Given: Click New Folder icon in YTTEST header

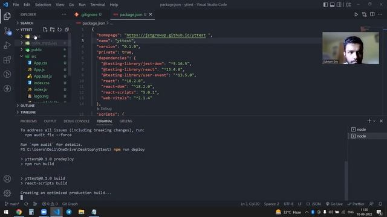Looking at the screenshot, I should coord(53,30).
